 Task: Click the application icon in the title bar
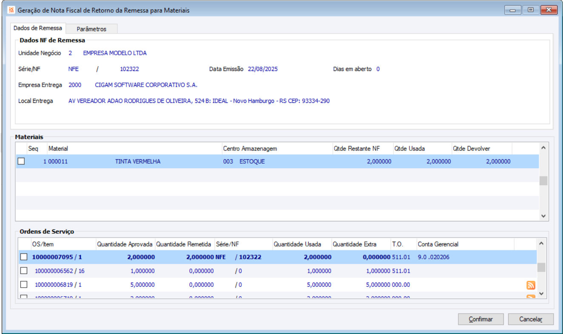coord(11,10)
